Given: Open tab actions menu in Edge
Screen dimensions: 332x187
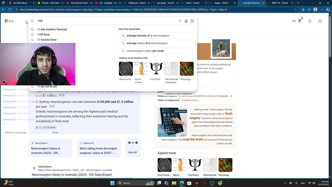Looking at the screenshot, I should click(x=3, y=3).
